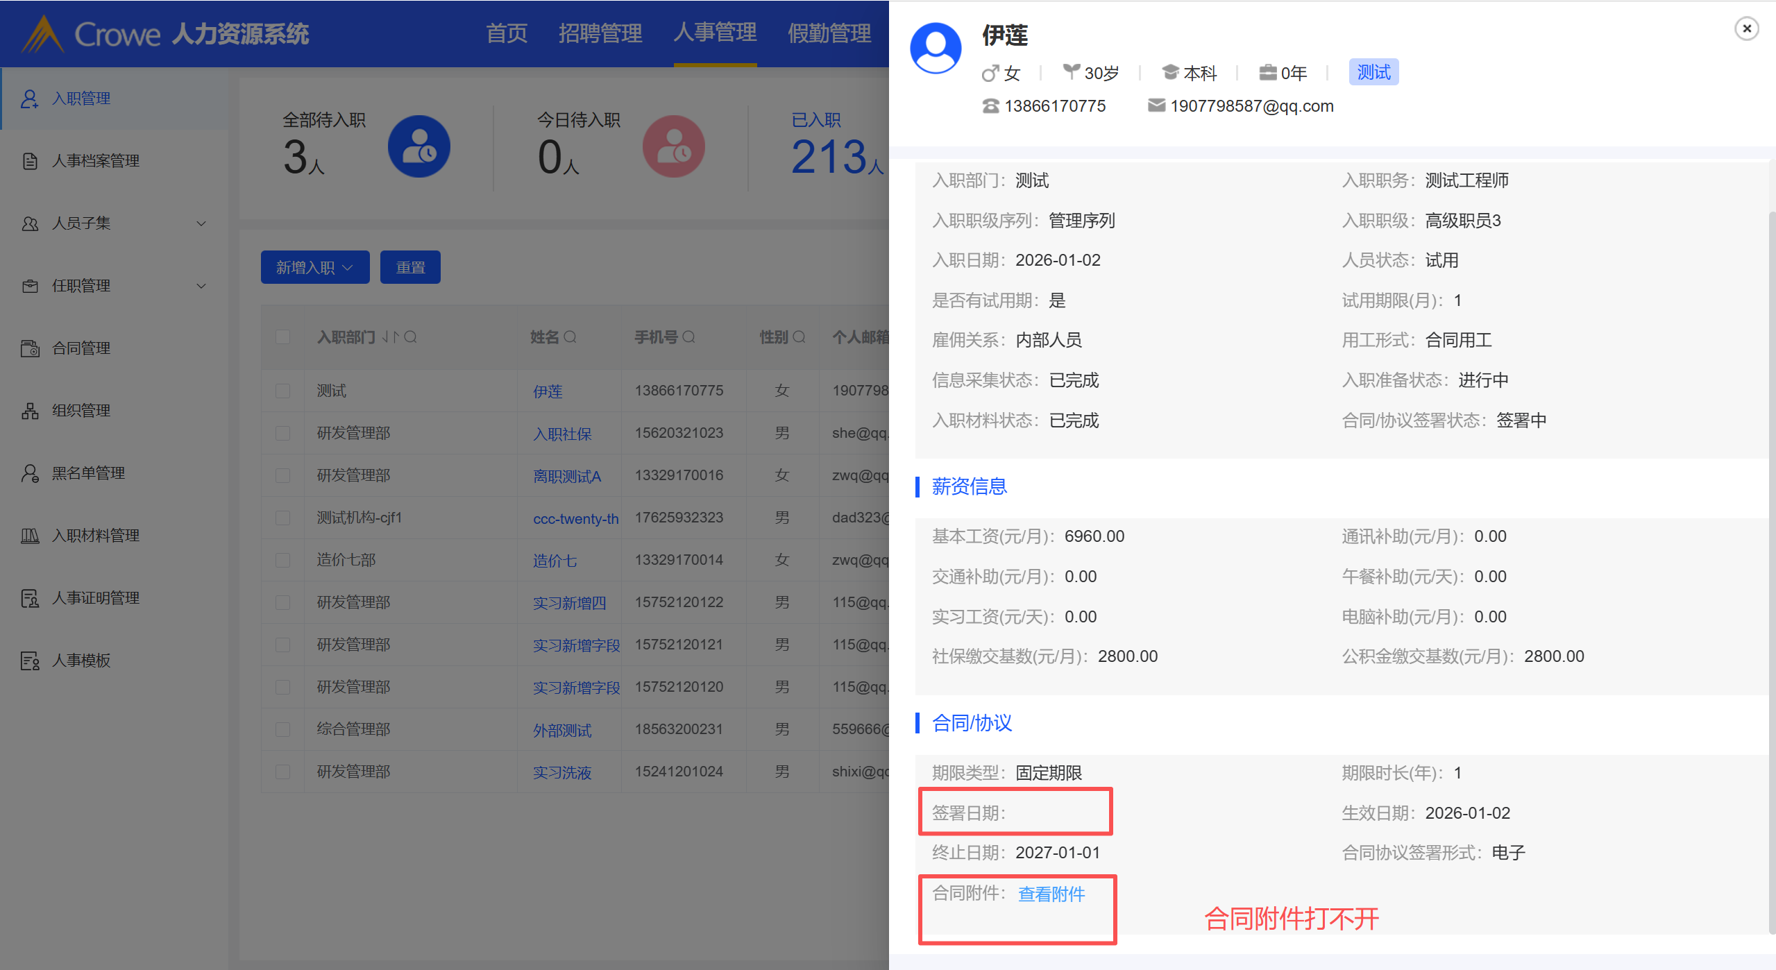Switch to 招聘管理 top tab
Screen dimensions: 1776x970
(x=600, y=33)
